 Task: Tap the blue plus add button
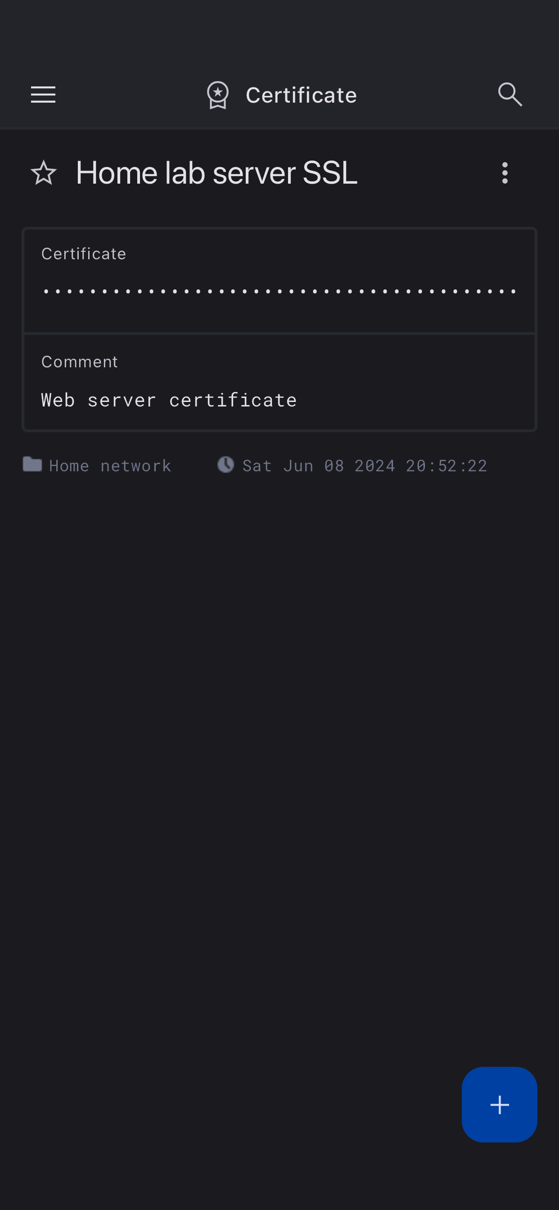[499, 1104]
